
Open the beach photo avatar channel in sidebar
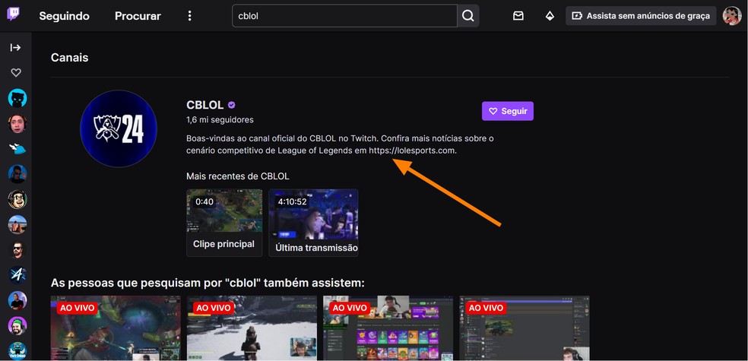(17, 225)
